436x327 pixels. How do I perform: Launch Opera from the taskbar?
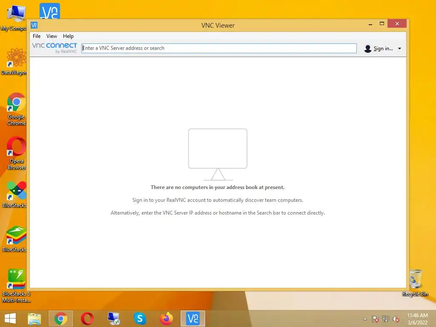pyautogui.click(x=87, y=318)
